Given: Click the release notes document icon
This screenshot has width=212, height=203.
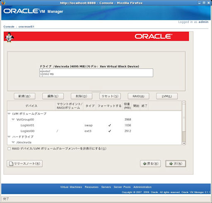Looking at the screenshot, I should pos(11,163).
